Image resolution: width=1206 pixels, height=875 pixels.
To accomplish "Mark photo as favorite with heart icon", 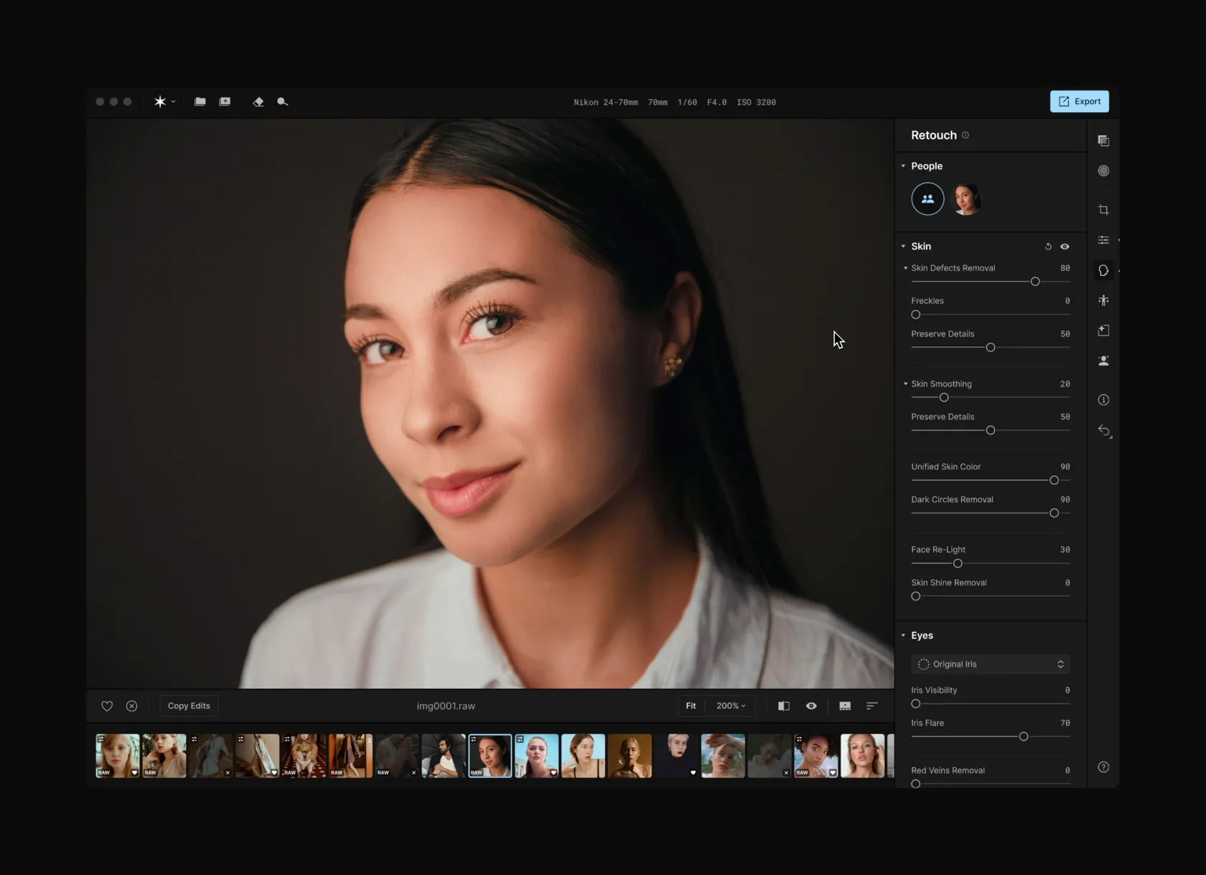I will [107, 706].
